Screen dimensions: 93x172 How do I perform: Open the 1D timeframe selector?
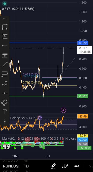(x=26, y=166)
